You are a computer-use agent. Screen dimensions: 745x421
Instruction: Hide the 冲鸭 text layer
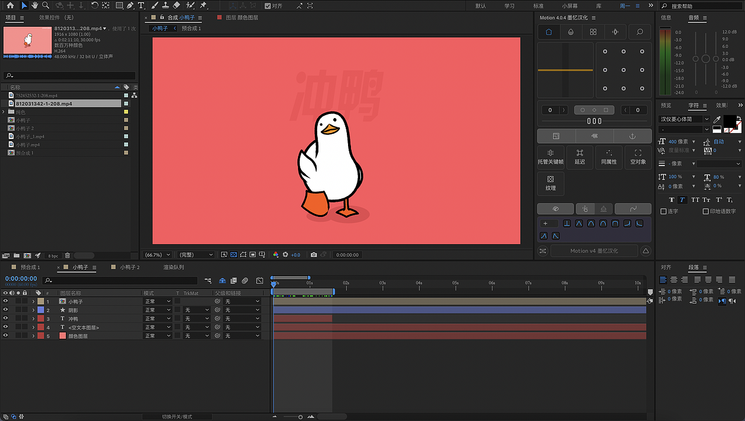tap(5, 319)
